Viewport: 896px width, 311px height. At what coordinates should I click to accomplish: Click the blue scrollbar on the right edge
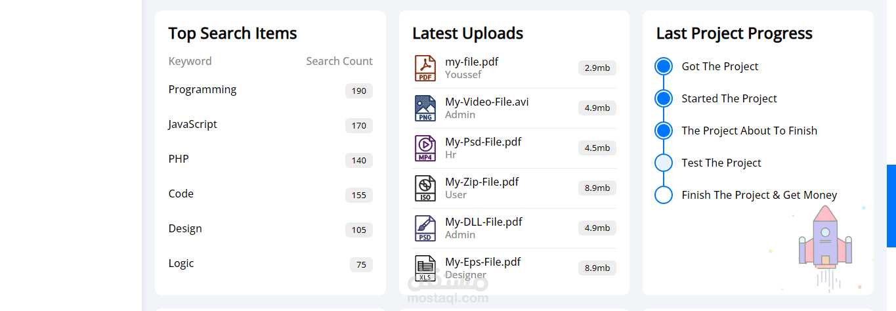click(891, 205)
